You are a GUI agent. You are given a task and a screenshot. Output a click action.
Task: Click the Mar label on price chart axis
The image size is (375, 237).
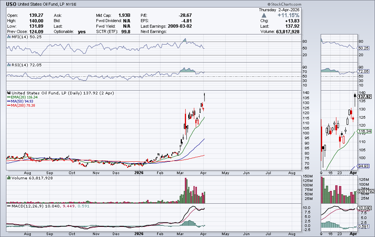pos(180,173)
